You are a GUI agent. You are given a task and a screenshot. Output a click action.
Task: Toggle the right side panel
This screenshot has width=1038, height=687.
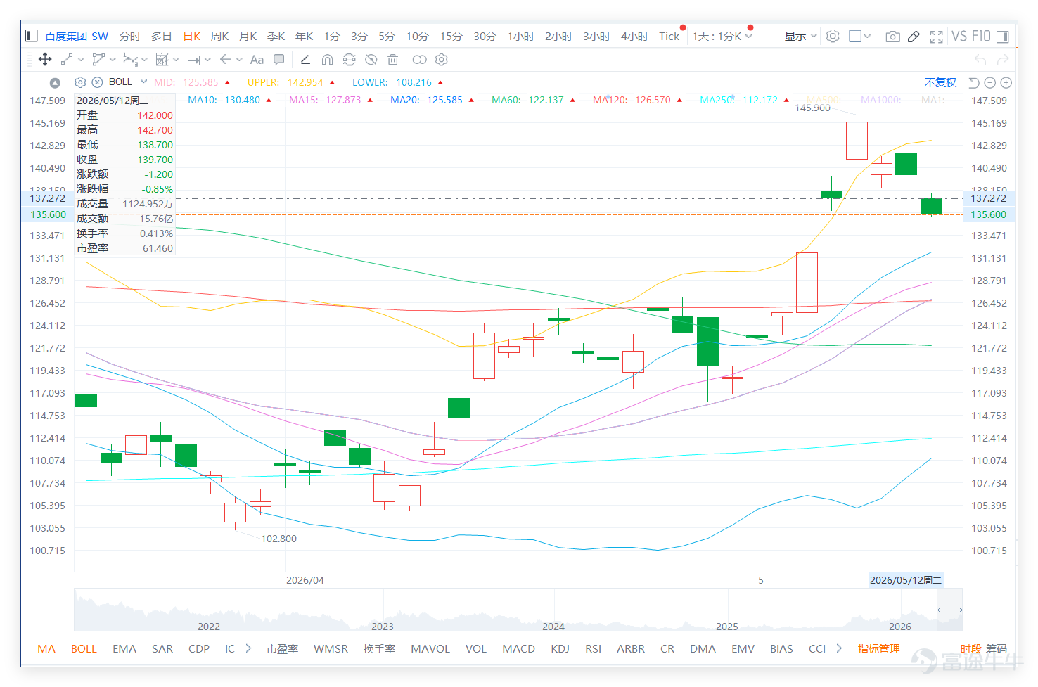pos(1003,37)
